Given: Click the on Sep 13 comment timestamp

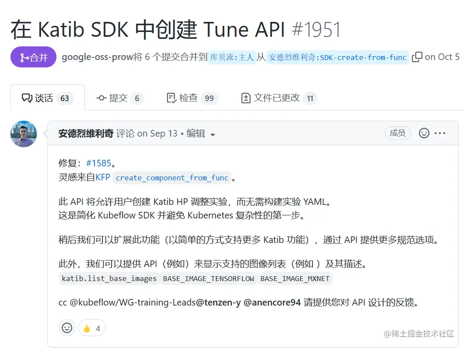Looking at the screenshot, I should click(x=157, y=134).
